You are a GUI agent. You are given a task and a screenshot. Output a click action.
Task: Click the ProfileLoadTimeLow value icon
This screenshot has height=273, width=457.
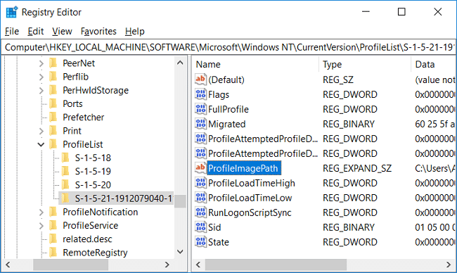click(x=200, y=198)
